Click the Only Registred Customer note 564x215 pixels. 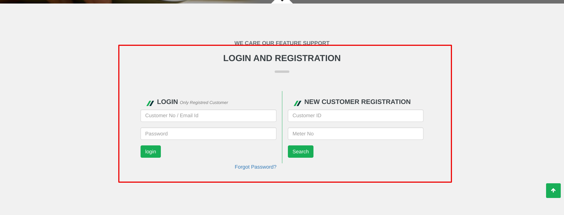(204, 103)
